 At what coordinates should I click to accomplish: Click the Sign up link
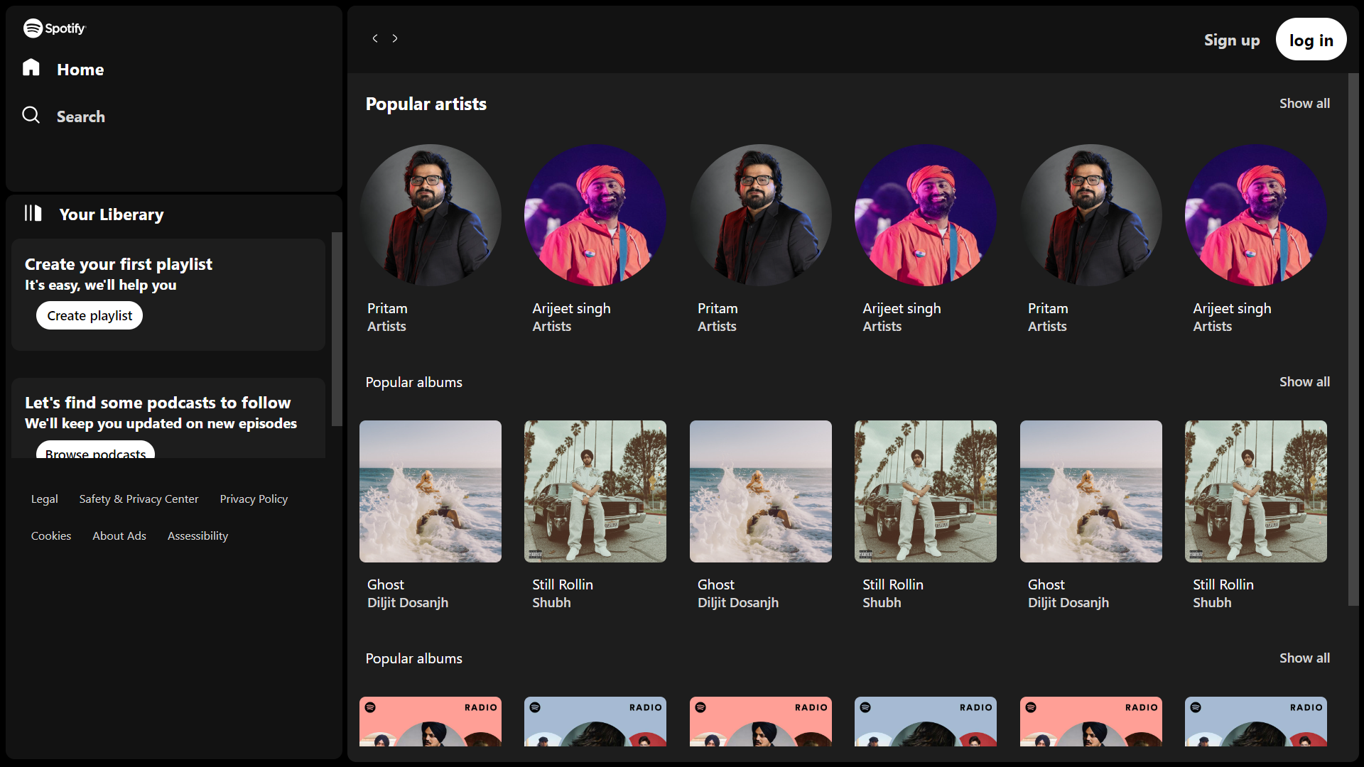click(x=1232, y=40)
